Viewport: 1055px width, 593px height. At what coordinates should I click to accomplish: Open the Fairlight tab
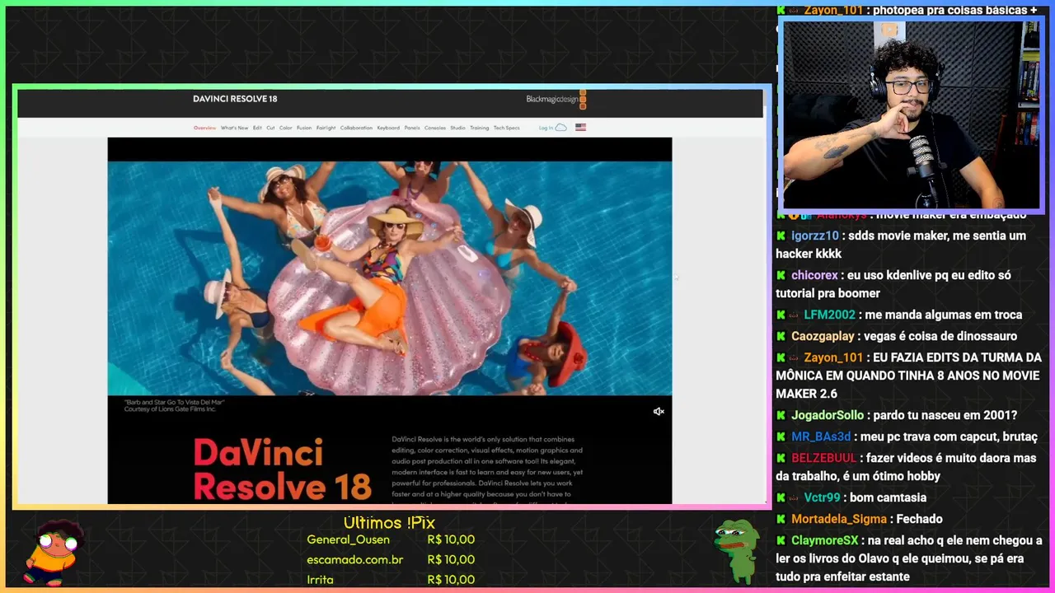326,128
